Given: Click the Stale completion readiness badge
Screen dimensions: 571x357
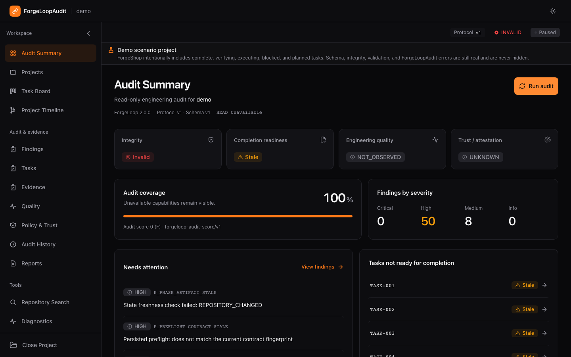Looking at the screenshot, I should (248, 157).
